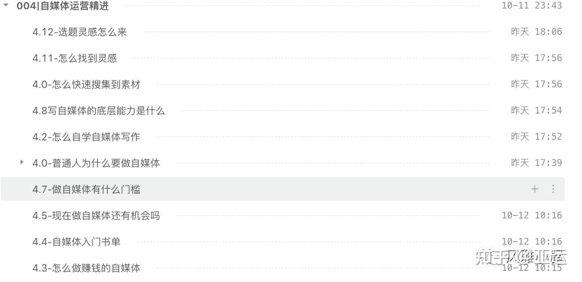Open the 4.11-怎么找到灵感 note
The height and width of the screenshot is (282, 582).
pyautogui.click(x=75, y=58)
